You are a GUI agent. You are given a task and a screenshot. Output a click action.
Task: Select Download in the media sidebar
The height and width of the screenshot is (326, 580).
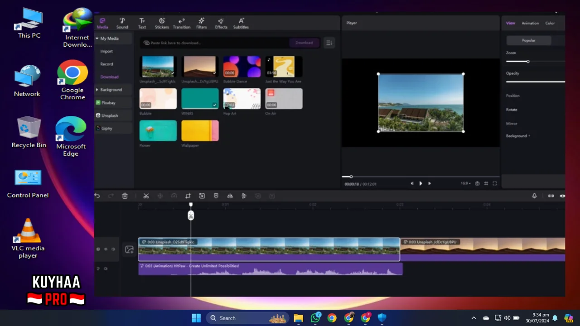coord(109,77)
